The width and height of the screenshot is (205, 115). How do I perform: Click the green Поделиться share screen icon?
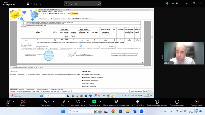[94, 102]
